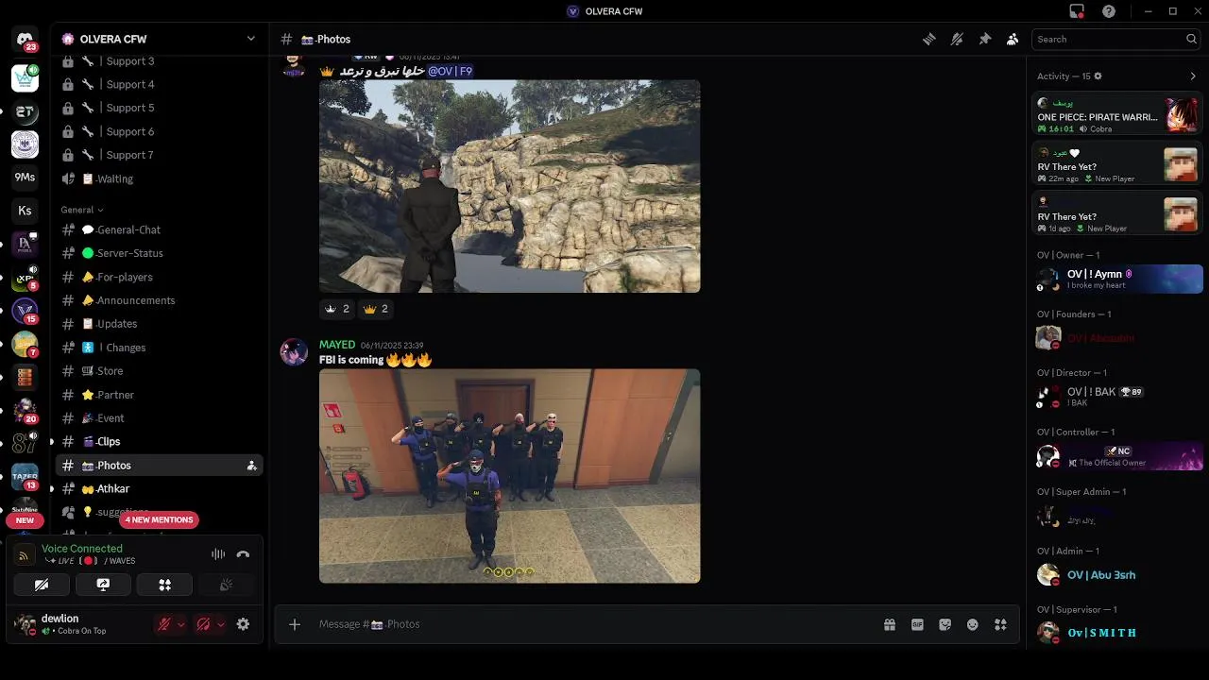
Task: Click the 4 New Mentions pill
Action: coord(159,519)
